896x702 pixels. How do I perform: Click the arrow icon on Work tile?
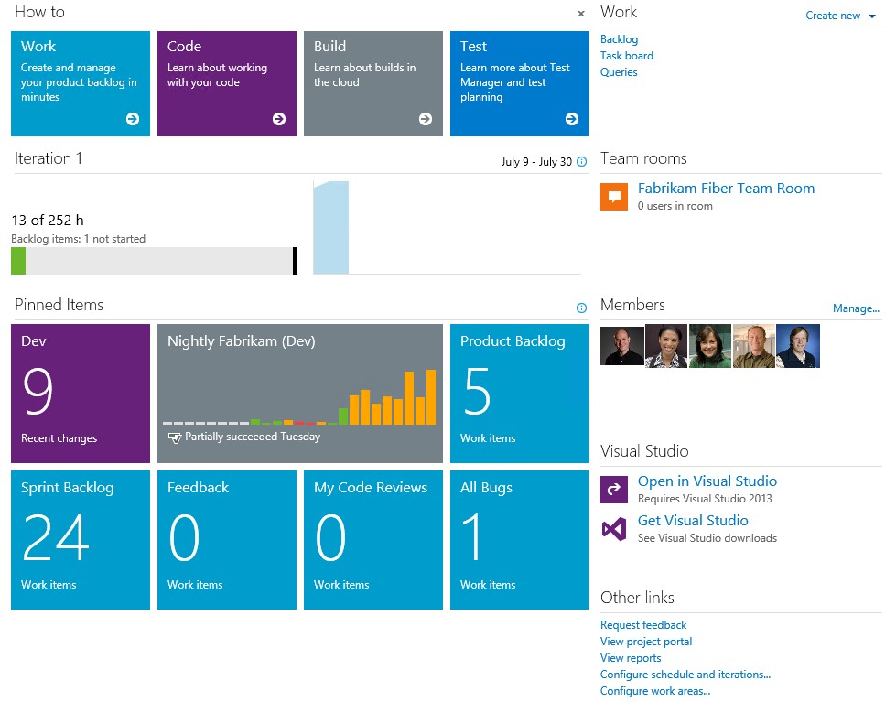pyautogui.click(x=133, y=119)
